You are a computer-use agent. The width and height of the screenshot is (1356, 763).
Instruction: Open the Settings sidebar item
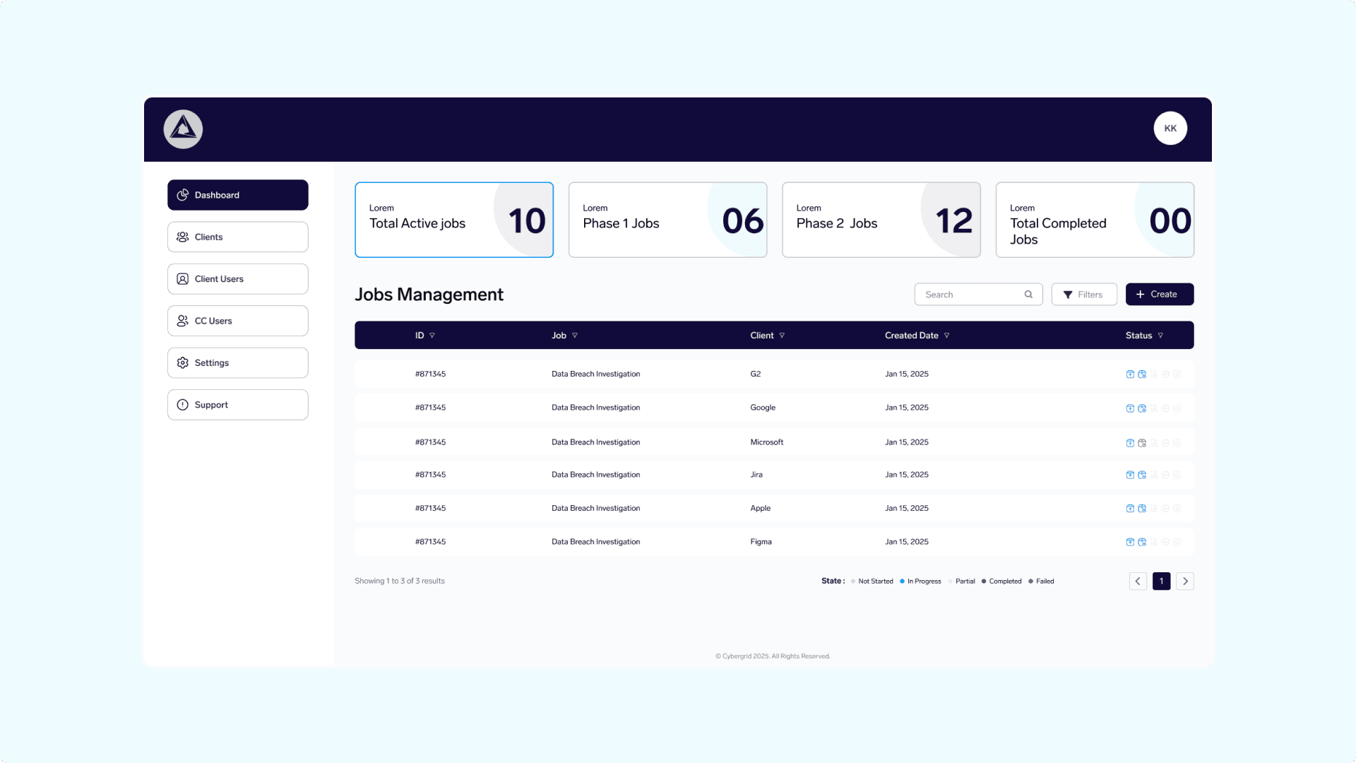point(237,362)
